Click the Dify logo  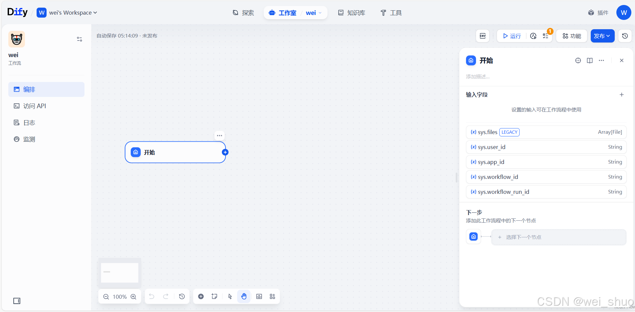click(x=17, y=12)
